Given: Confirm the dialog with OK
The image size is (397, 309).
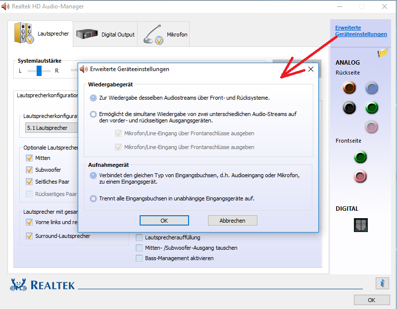Looking at the screenshot, I should coord(164,220).
